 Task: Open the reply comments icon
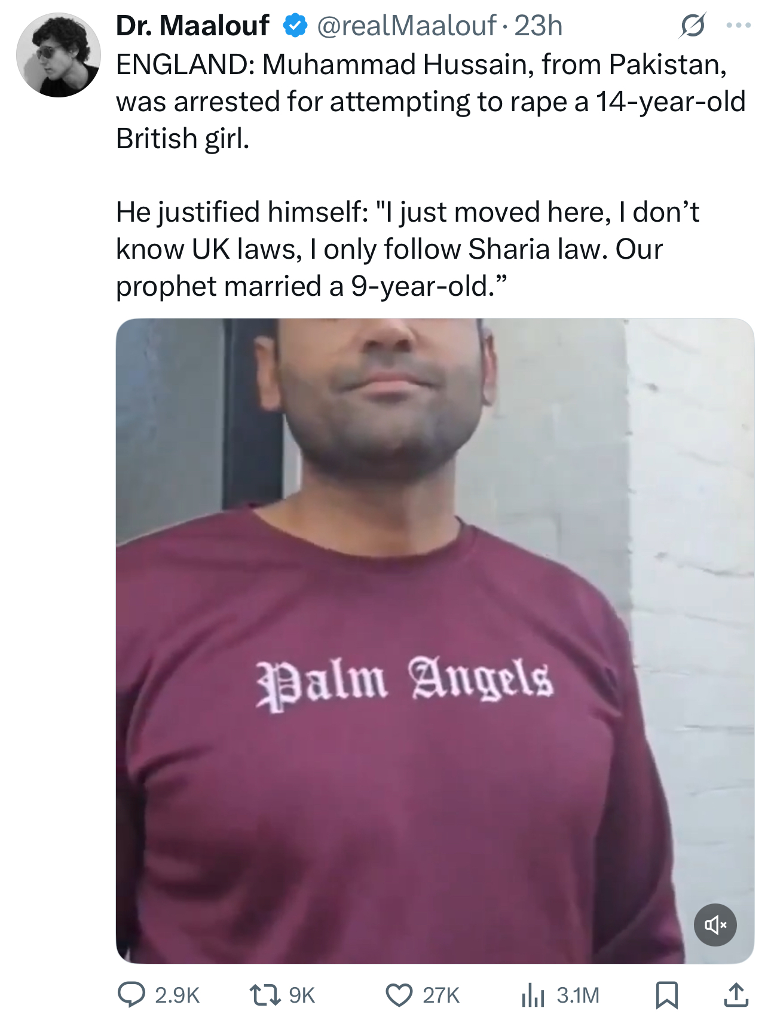coord(130,994)
